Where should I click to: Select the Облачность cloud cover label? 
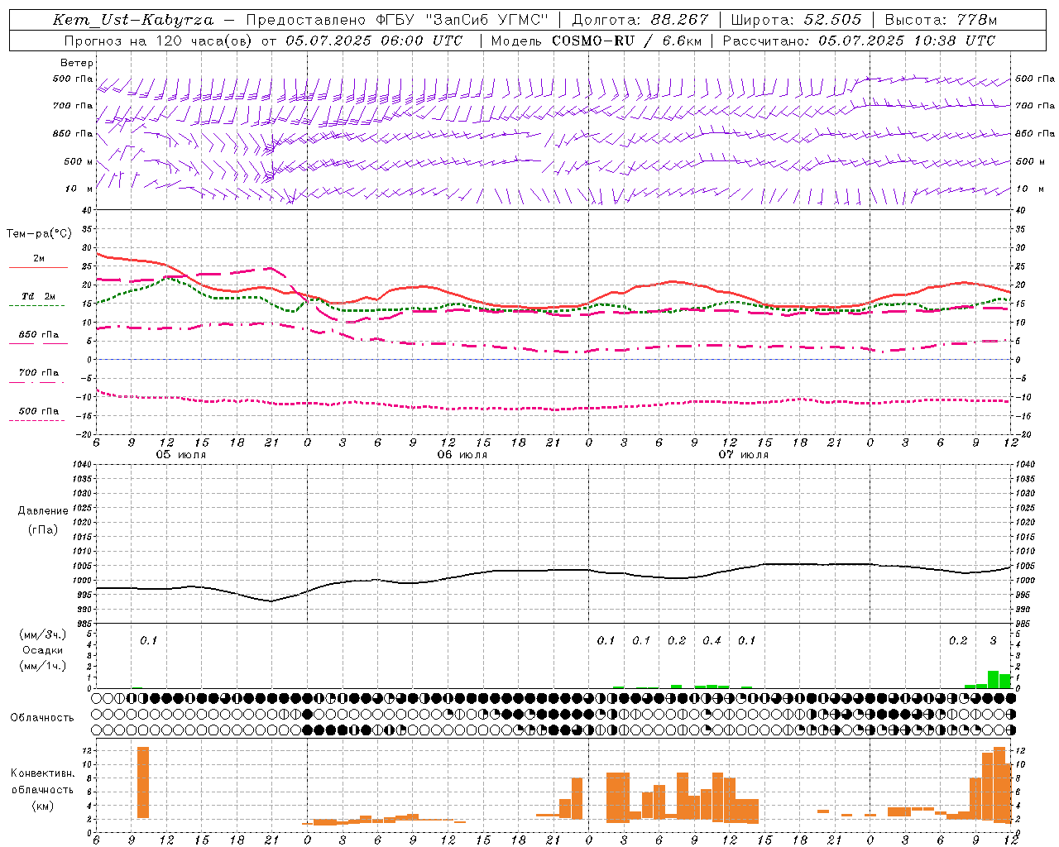(42, 717)
